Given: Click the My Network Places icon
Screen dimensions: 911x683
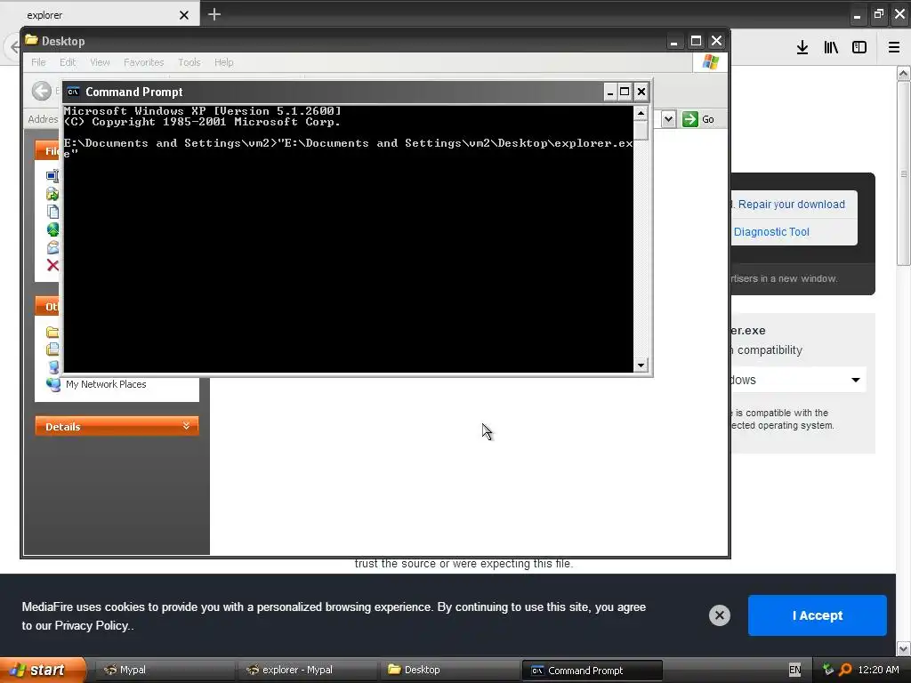Looking at the screenshot, I should [x=53, y=384].
